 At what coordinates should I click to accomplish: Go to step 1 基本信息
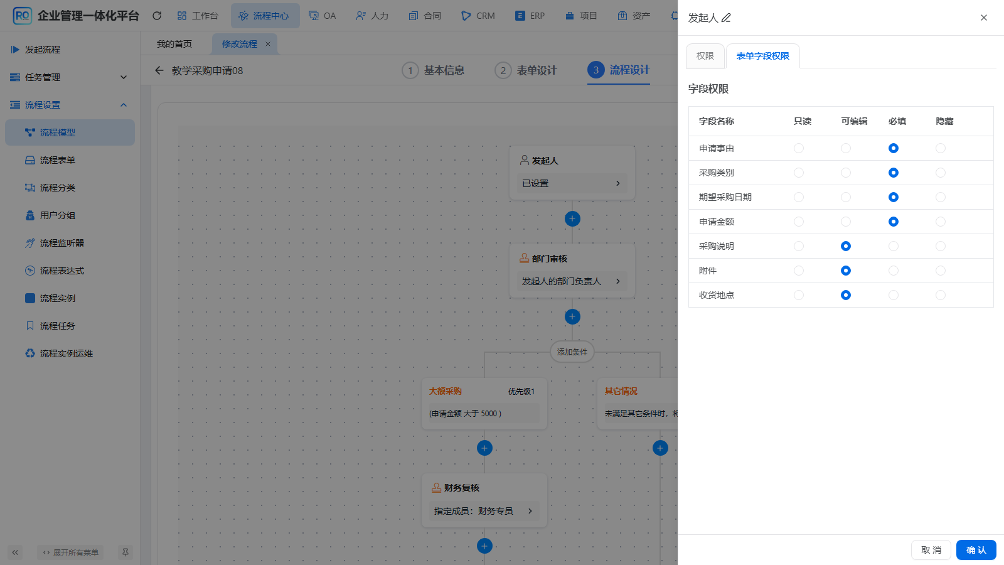433,70
